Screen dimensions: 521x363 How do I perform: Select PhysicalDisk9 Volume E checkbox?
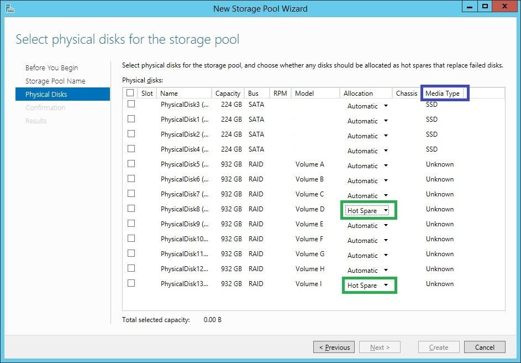131,224
